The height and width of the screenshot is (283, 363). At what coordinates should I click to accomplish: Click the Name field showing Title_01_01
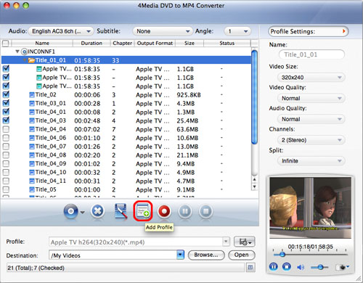pyautogui.click(x=311, y=54)
